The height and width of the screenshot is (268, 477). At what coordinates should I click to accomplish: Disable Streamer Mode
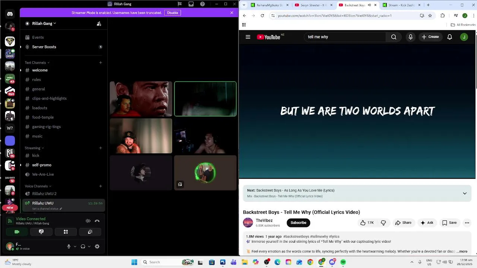[173, 13]
